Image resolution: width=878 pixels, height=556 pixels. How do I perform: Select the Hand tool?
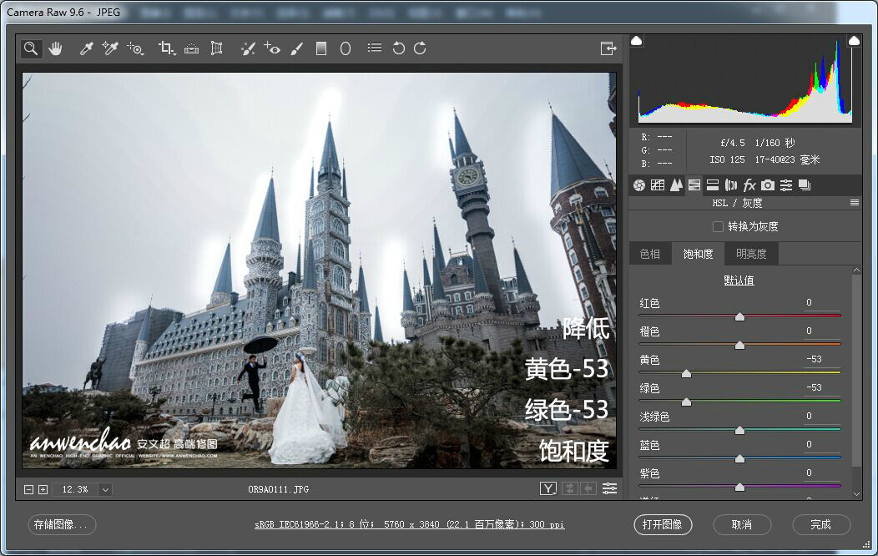click(x=55, y=48)
